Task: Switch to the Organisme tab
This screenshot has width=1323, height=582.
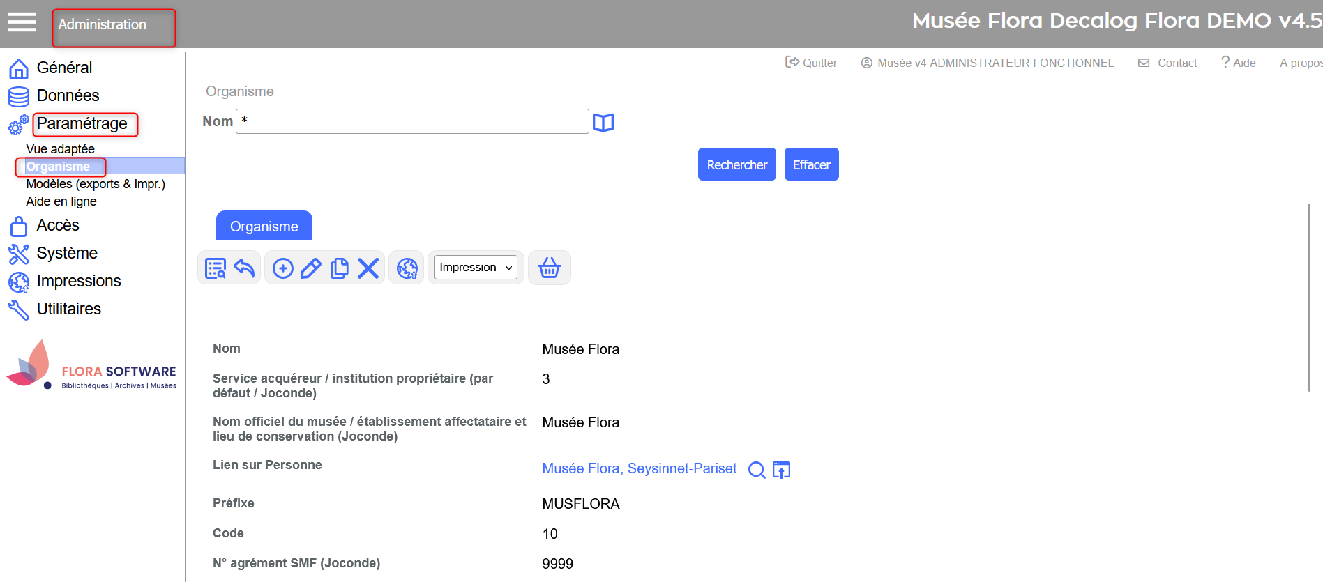Action: 264,227
